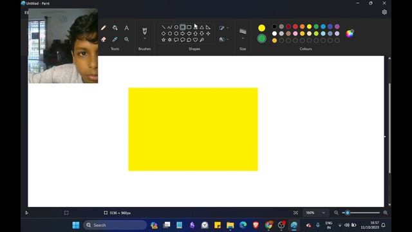Open Sticky Notes from taskbar
The width and height of the screenshot is (412, 232).
tap(218, 225)
